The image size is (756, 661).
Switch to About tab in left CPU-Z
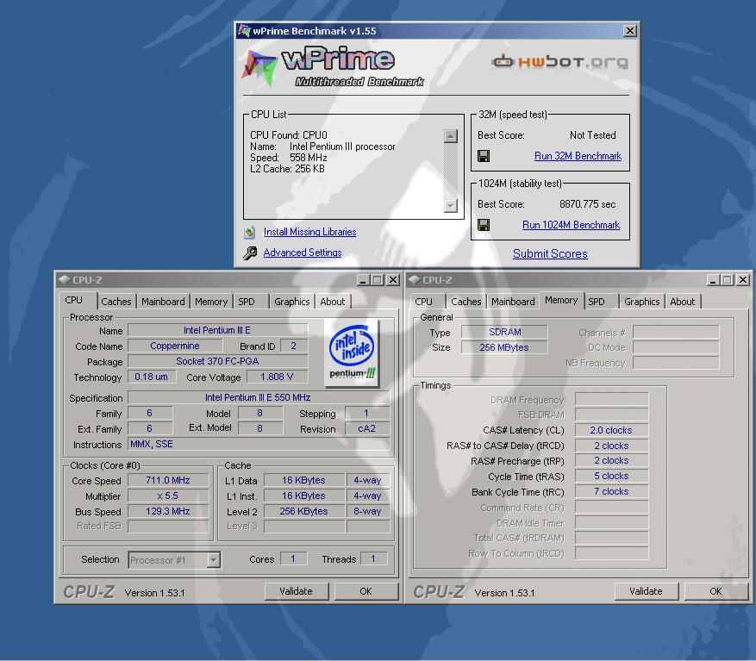333,302
